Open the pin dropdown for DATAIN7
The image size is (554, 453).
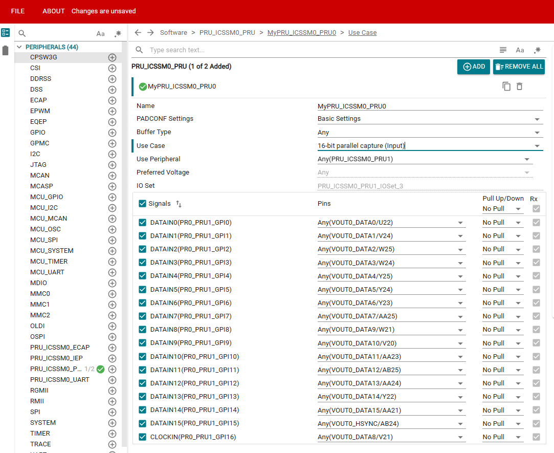[391, 316]
